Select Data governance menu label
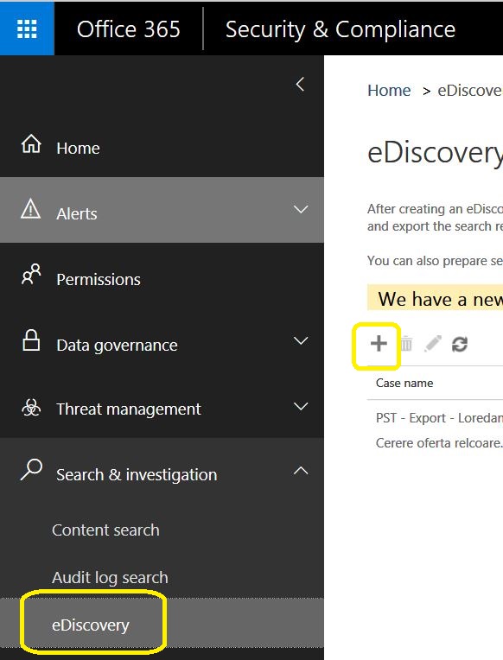Image resolution: width=503 pixels, height=660 pixels. coord(118,346)
